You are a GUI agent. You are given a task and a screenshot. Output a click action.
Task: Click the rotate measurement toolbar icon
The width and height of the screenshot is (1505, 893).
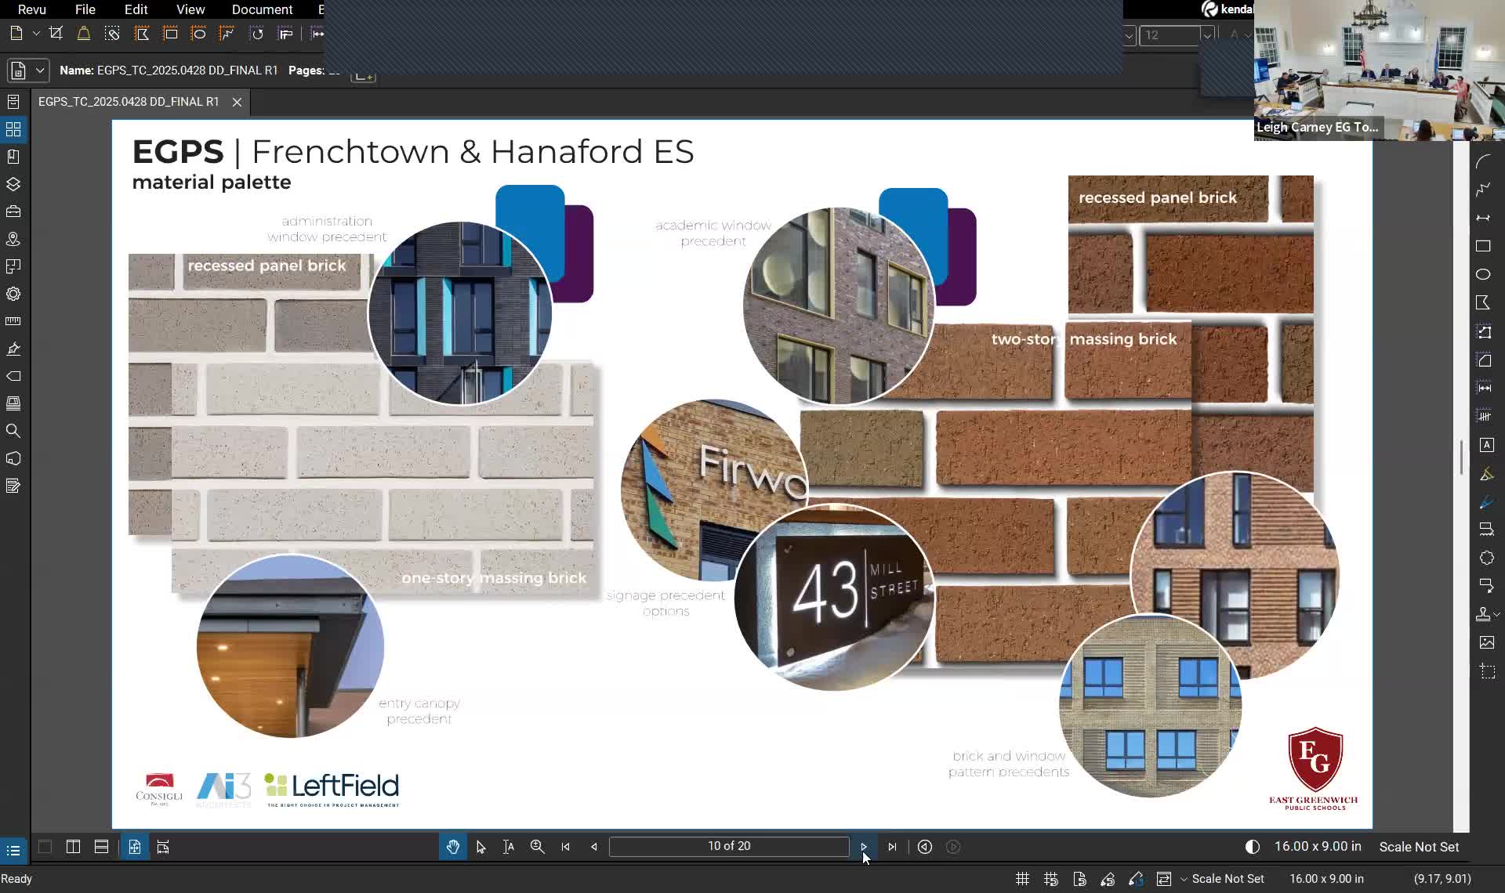(x=256, y=34)
